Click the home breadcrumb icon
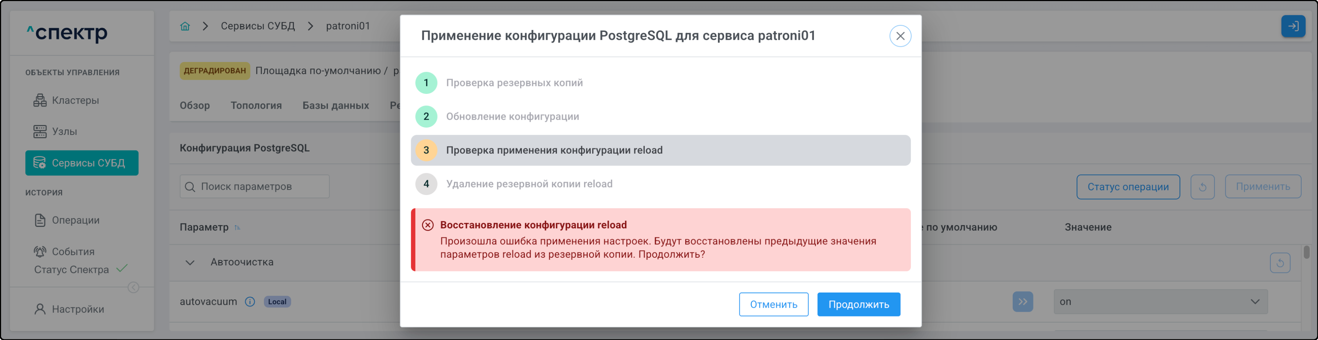The image size is (1318, 340). click(x=185, y=26)
